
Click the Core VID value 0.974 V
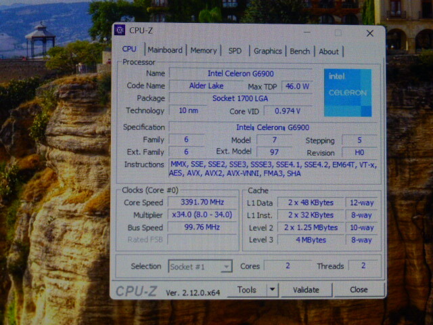(288, 111)
